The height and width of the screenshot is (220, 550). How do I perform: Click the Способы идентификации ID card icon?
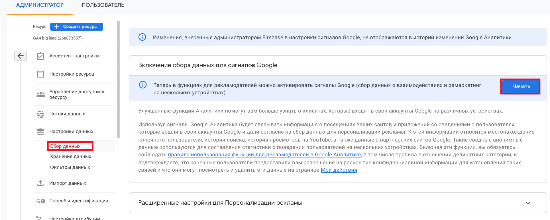[40, 201]
